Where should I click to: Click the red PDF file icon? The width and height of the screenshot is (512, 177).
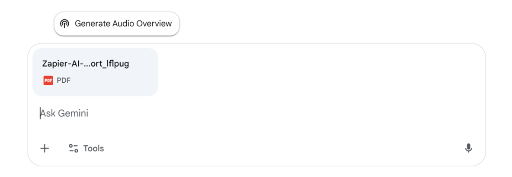pos(48,81)
